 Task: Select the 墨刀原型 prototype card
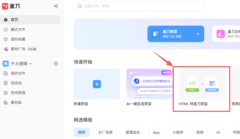click(x=176, y=34)
